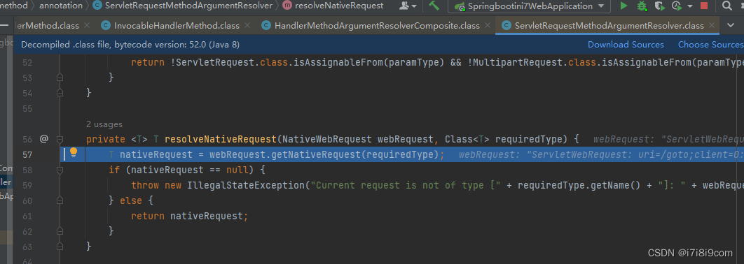Start debugging with the green bug icon
The width and height of the screenshot is (744, 264).
point(642,6)
